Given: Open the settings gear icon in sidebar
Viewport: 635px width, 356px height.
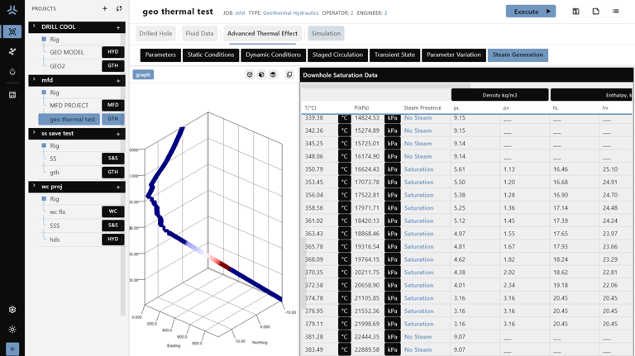Looking at the screenshot, I should [12, 310].
